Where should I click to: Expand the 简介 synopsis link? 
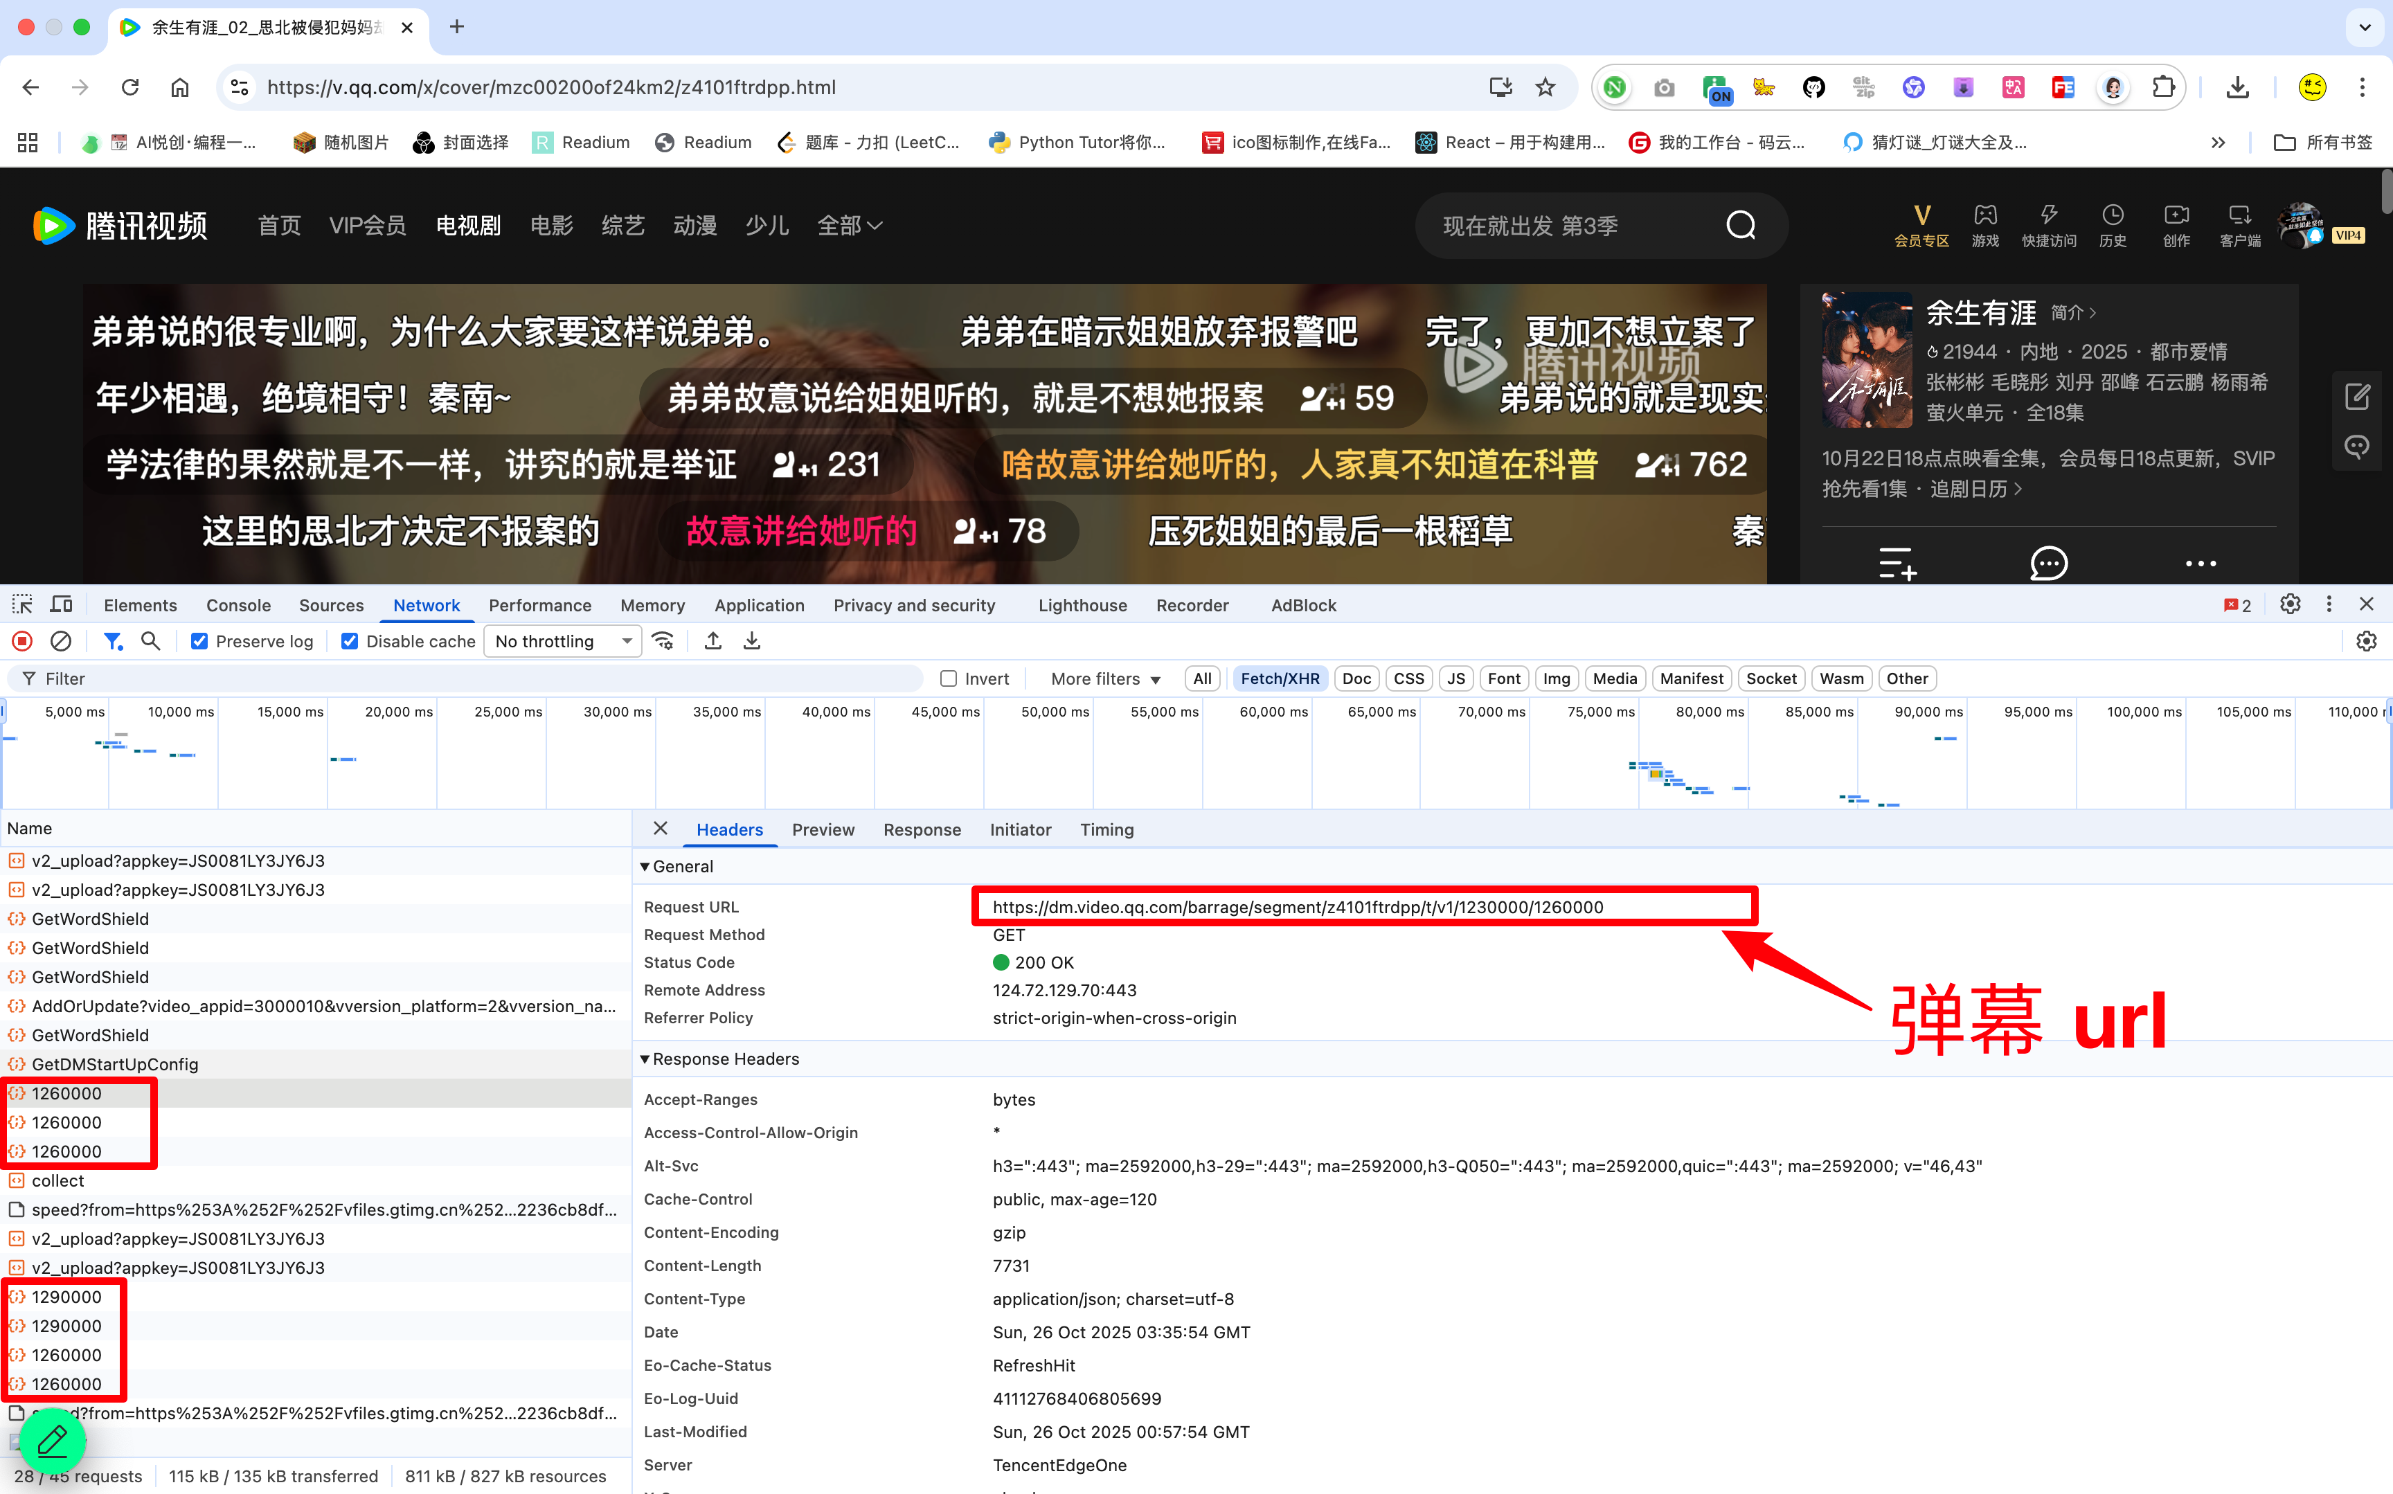tap(2073, 313)
